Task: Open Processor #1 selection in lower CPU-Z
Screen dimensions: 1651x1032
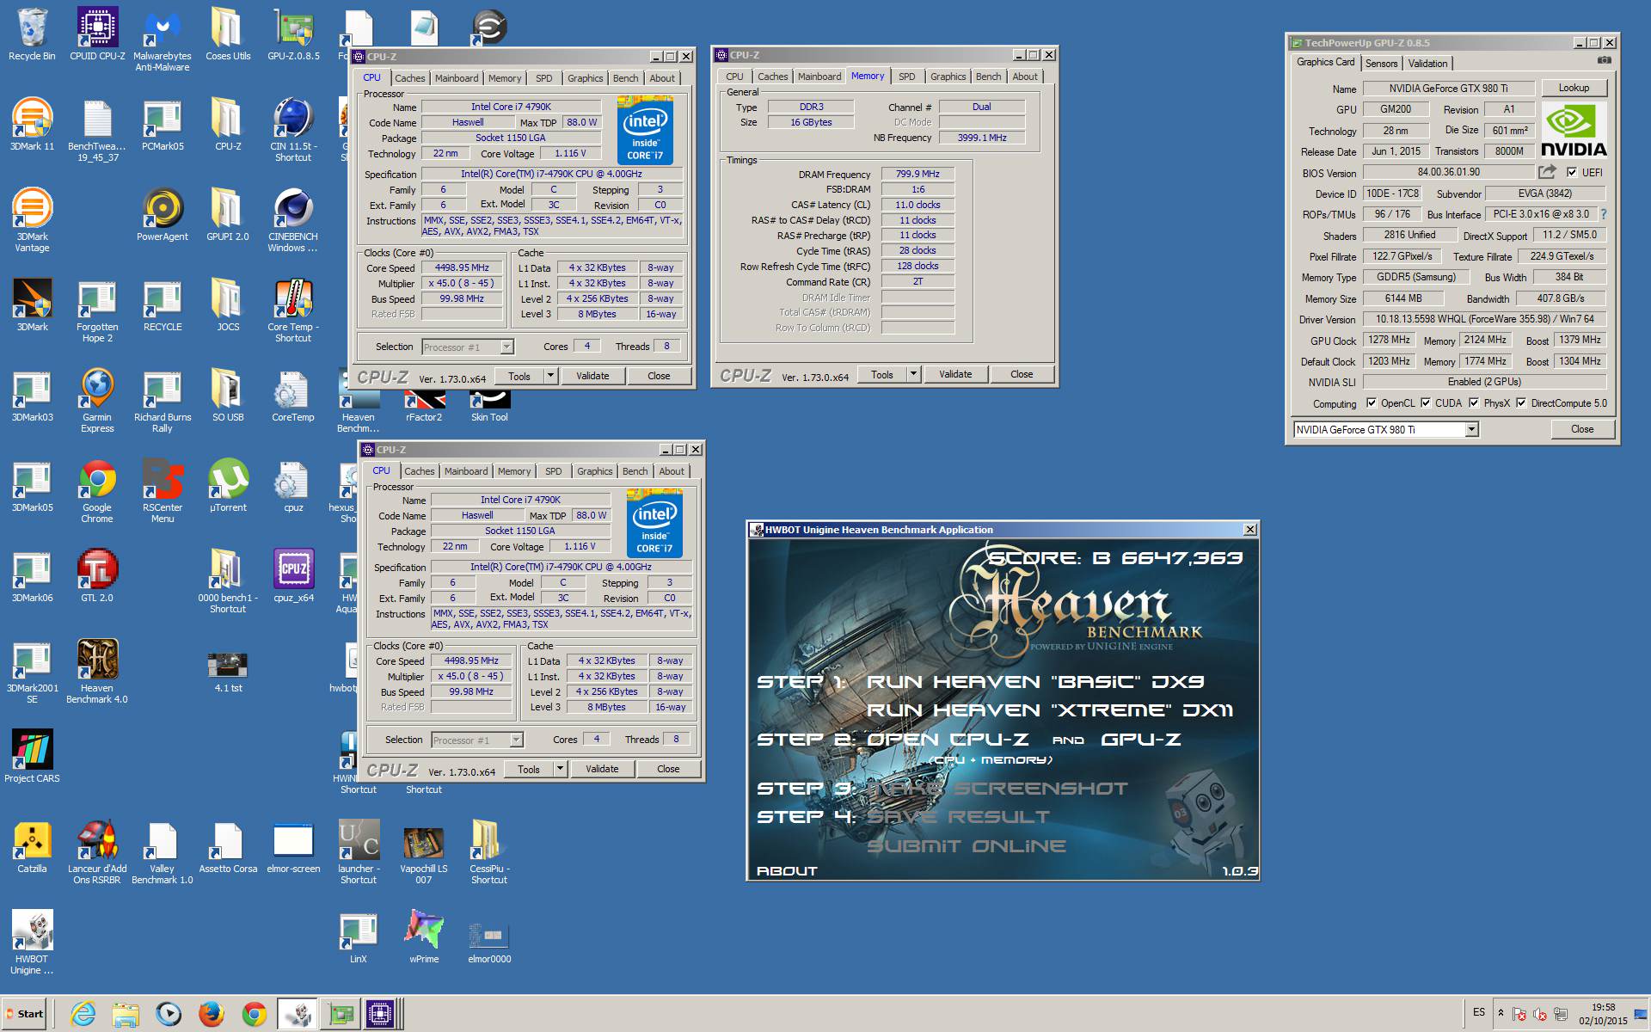Action: click(x=477, y=740)
